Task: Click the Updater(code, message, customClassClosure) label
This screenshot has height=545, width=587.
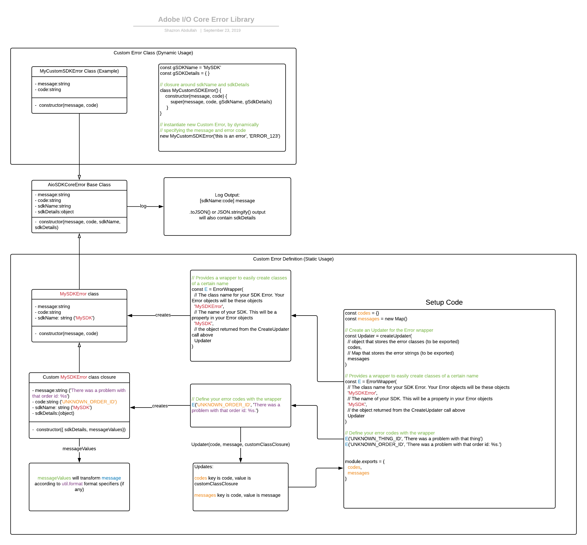Action: click(240, 445)
